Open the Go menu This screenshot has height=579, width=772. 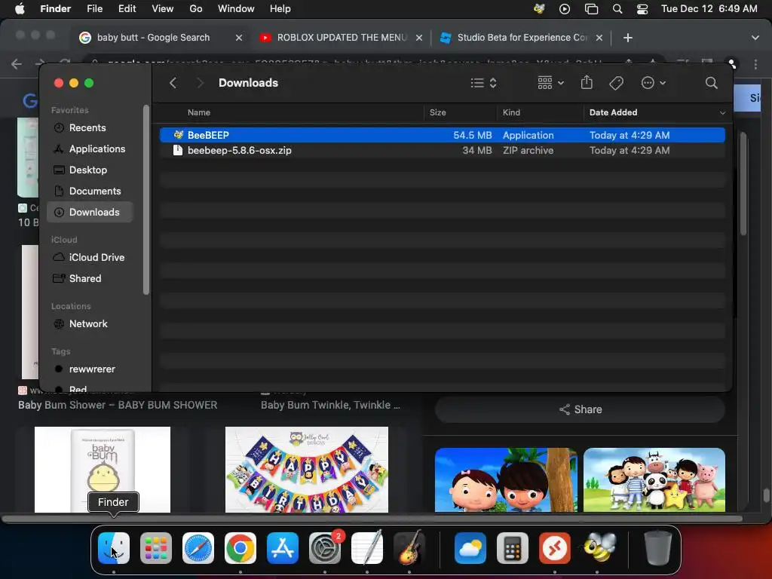[x=196, y=9]
